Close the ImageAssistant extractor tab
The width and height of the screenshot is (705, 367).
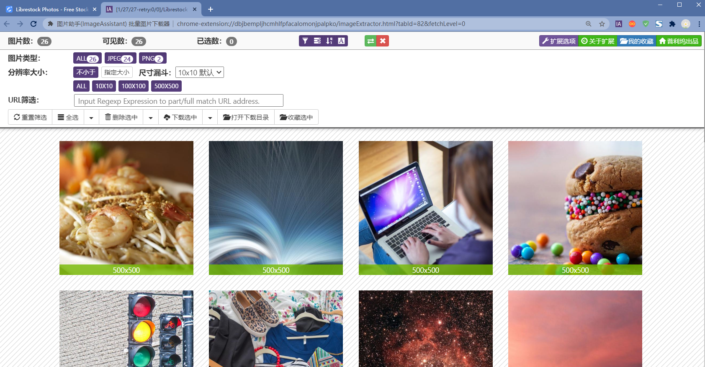[195, 9]
